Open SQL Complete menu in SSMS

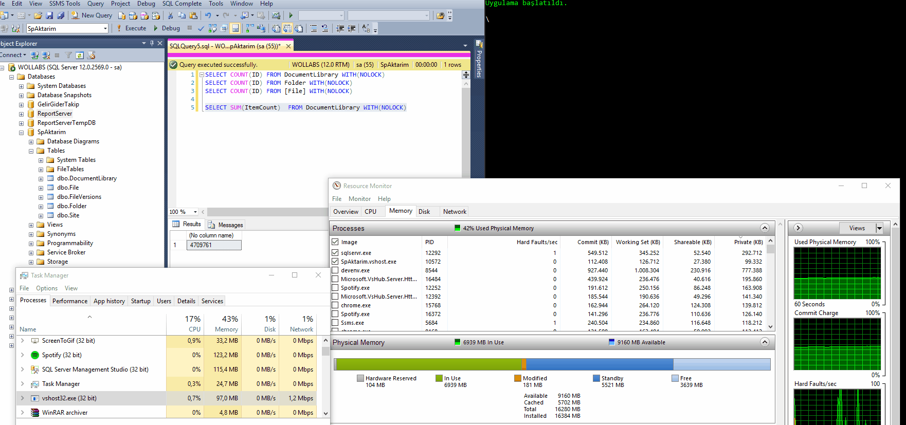182,4
